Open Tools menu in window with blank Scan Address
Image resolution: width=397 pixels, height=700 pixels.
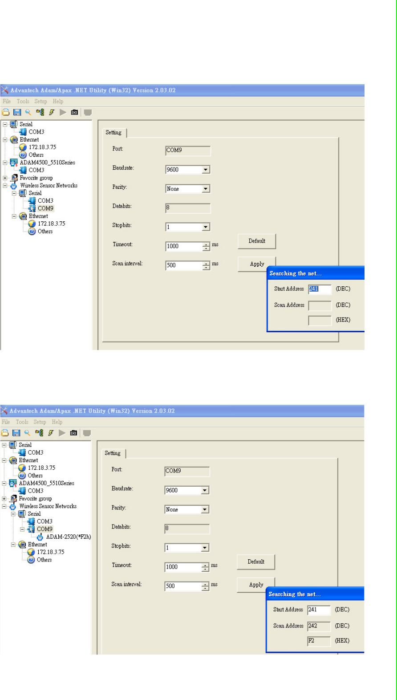(x=23, y=101)
